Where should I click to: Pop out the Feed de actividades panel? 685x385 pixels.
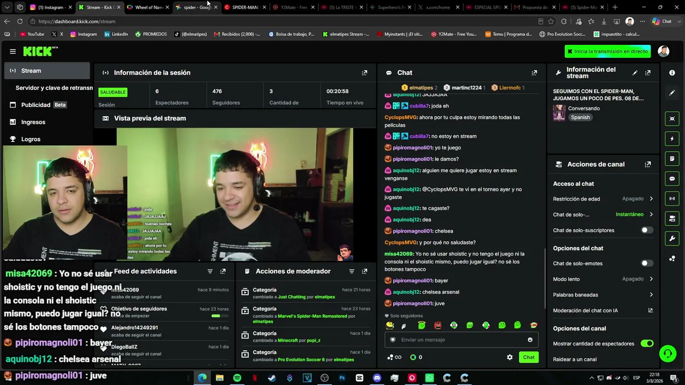coord(223,271)
